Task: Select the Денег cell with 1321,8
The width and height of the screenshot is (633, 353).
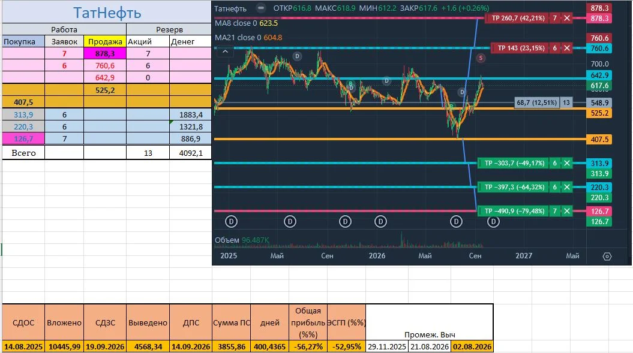Action: click(191, 126)
